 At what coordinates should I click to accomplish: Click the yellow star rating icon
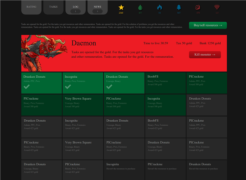click(x=121, y=7)
